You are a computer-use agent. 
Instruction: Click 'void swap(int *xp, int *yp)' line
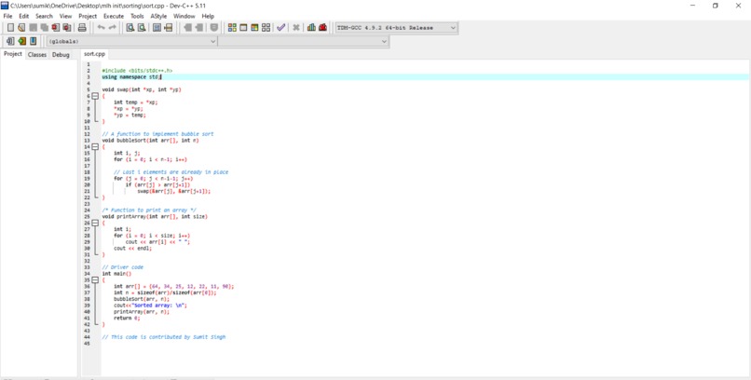click(x=142, y=89)
